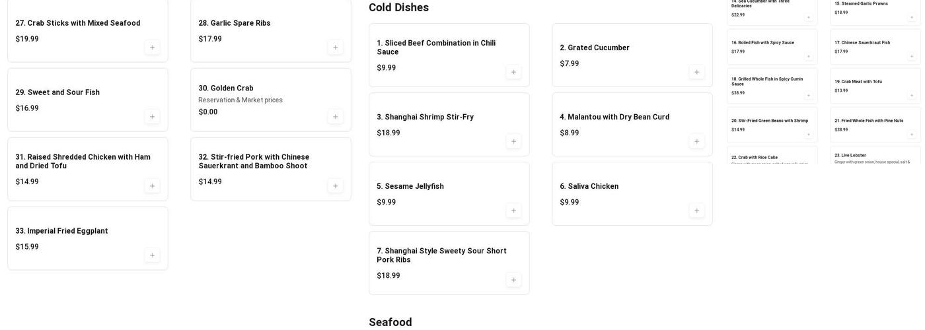Screen dimensions: 925x330
Task: Add Sliced Beef Combination in Chili Sauce
Action: 513,72
